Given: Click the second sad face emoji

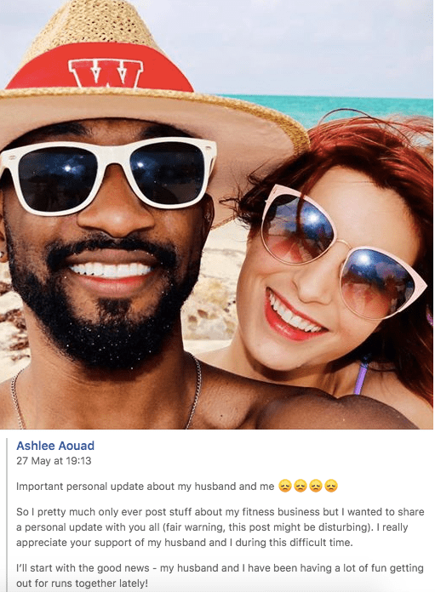Looking at the screenshot, I should pos(300,486).
